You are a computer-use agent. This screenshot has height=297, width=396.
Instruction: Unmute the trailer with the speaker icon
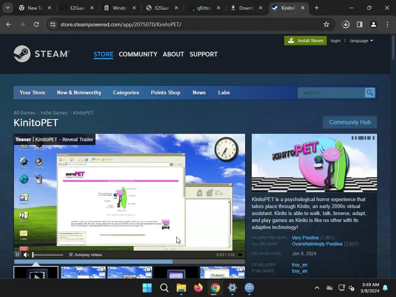tap(26, 255)
